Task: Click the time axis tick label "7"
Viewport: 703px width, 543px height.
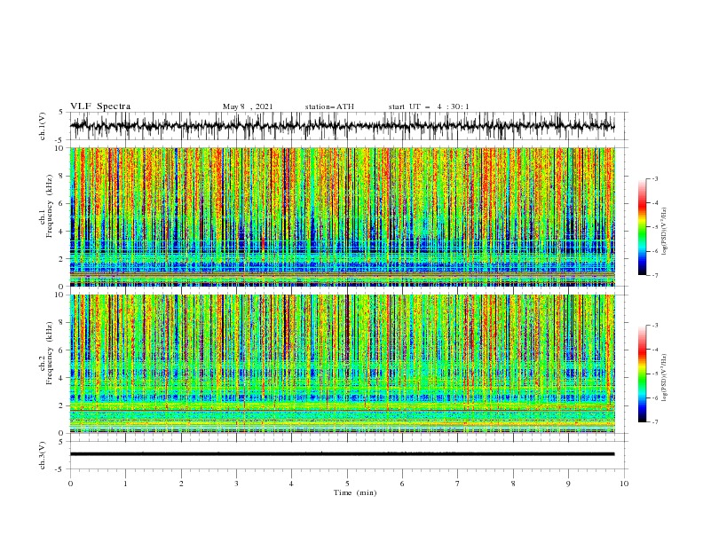Action: click(x=458, y=484)
